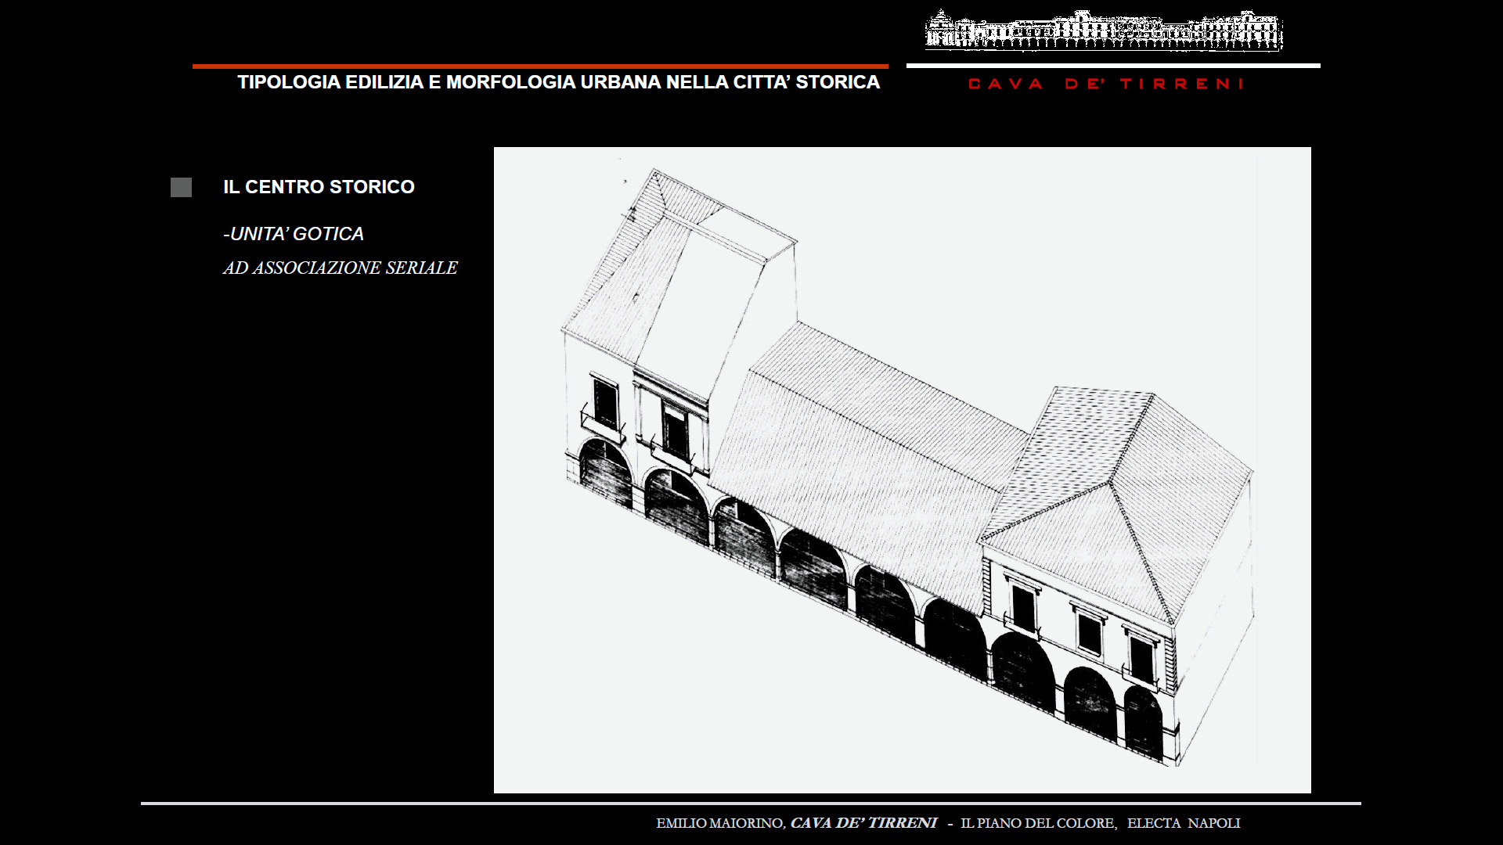Click the -UNITA' GOTICA subtitle
1503x845 pixels.
click(x=294, y=234)
